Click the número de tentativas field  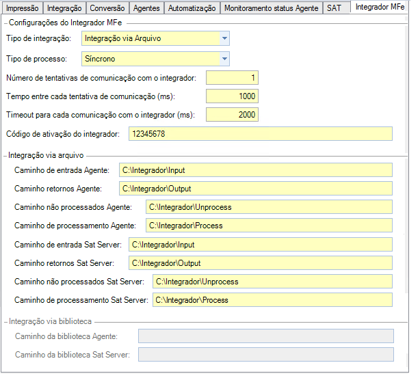pos(232,78)
